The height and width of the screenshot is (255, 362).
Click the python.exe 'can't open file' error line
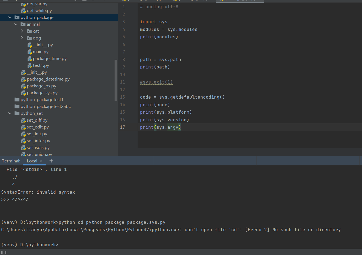pyautogui.click(x=171, y=230)
